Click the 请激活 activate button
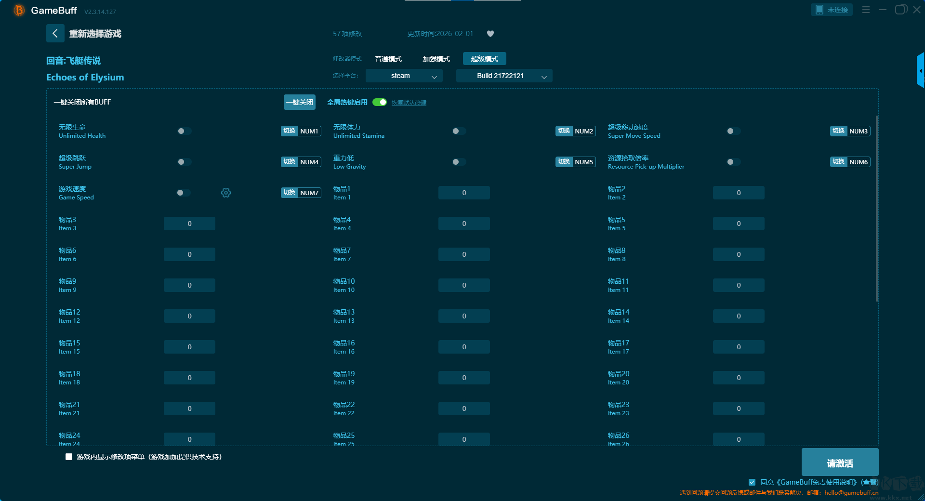The width and height of the screenshot is (925, 501). click(x=840, y=462)
